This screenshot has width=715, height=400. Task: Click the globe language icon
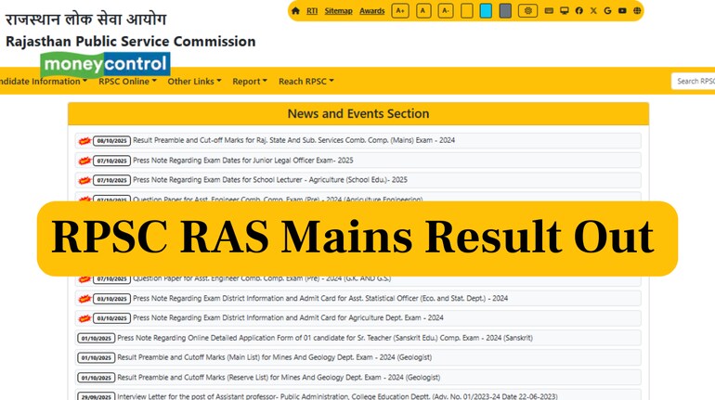point(637,11)
